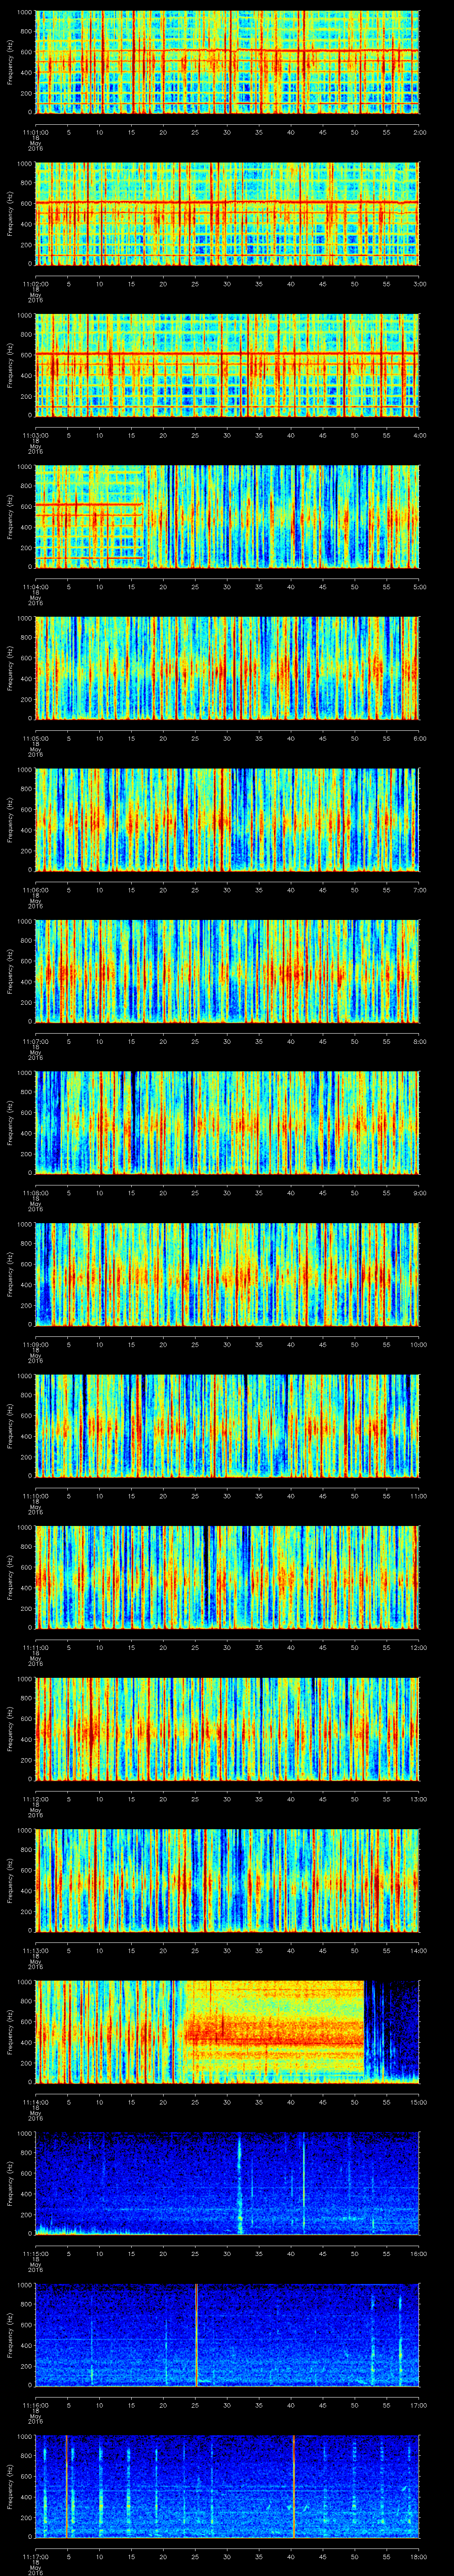Open the spectrogram panel starting at 11:03:00
This screenshot has width=454, height=2576.
tap(227, 365)
